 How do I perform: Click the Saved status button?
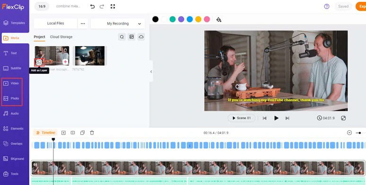[x=343, y=7]
